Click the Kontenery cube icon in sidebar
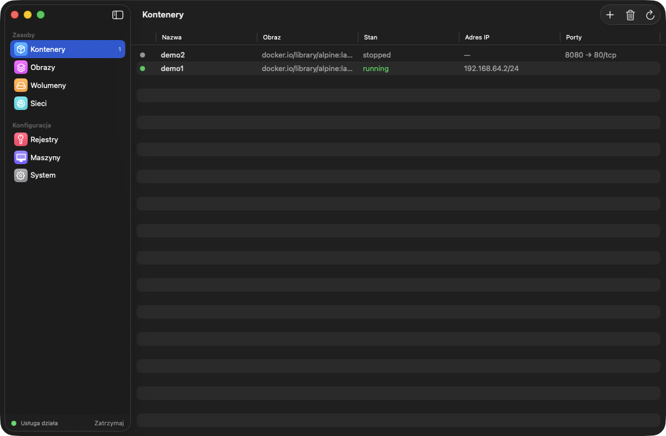The image size is (666, 436). [x=21, y=49]
